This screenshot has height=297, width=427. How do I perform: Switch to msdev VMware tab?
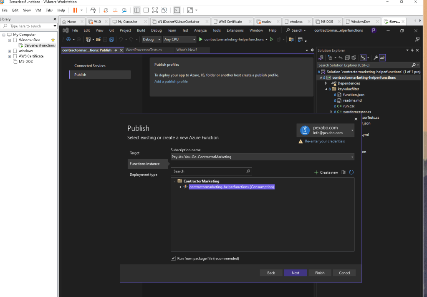[267, 22]
